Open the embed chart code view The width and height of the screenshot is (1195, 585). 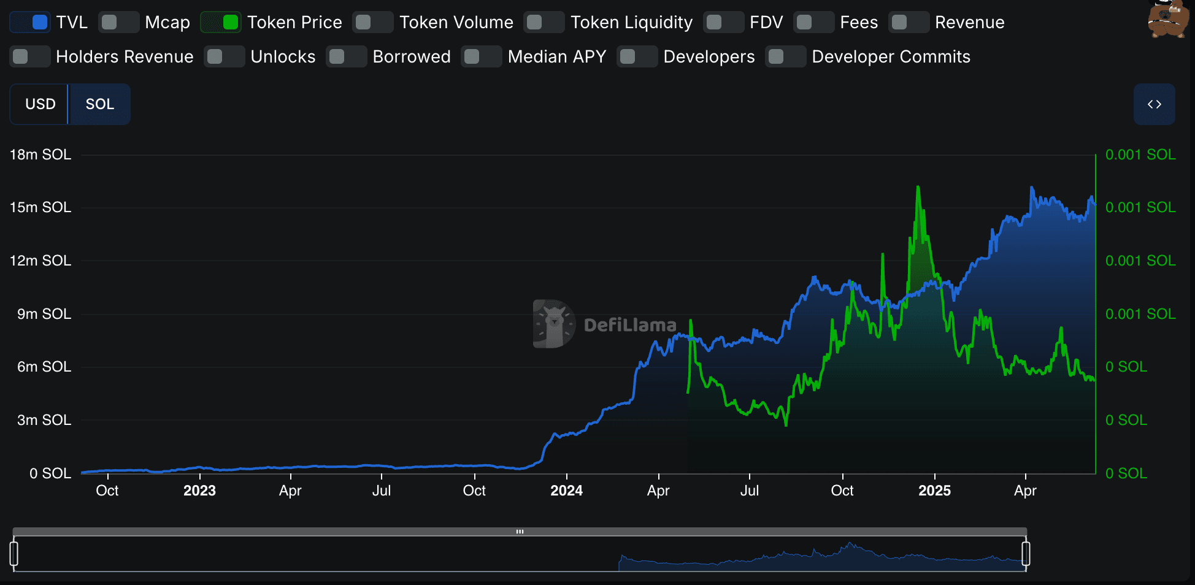click(1154, 104)
